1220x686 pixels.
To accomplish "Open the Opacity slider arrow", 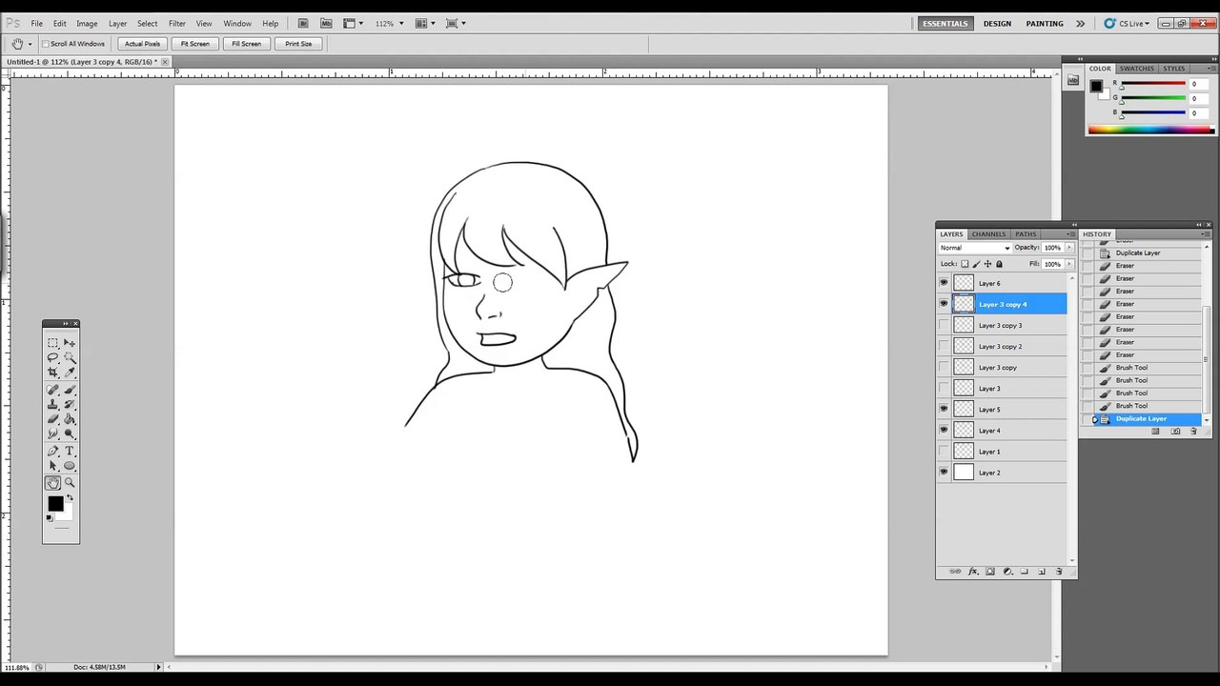I will pos(1069,248).
